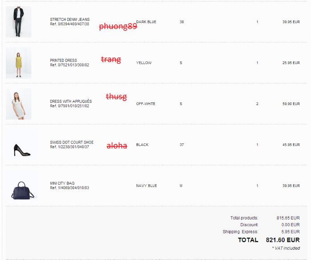
Task: Click the red phuong89 annotation
Action: tap(118, 26)
